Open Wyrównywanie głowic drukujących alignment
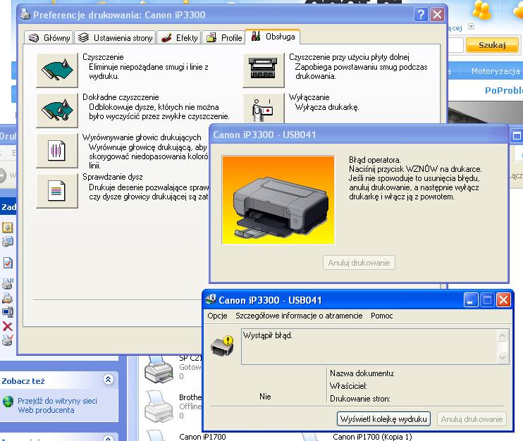523x441 pixels. pos(56,151)
